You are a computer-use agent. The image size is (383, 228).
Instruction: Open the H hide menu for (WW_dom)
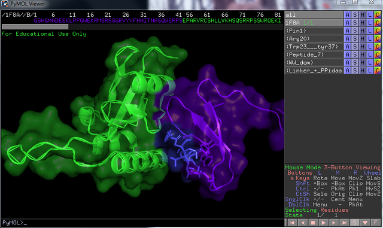click(x=363, y=63)
